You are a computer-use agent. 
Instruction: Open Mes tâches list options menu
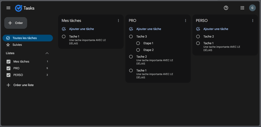[x=118, y=21]
